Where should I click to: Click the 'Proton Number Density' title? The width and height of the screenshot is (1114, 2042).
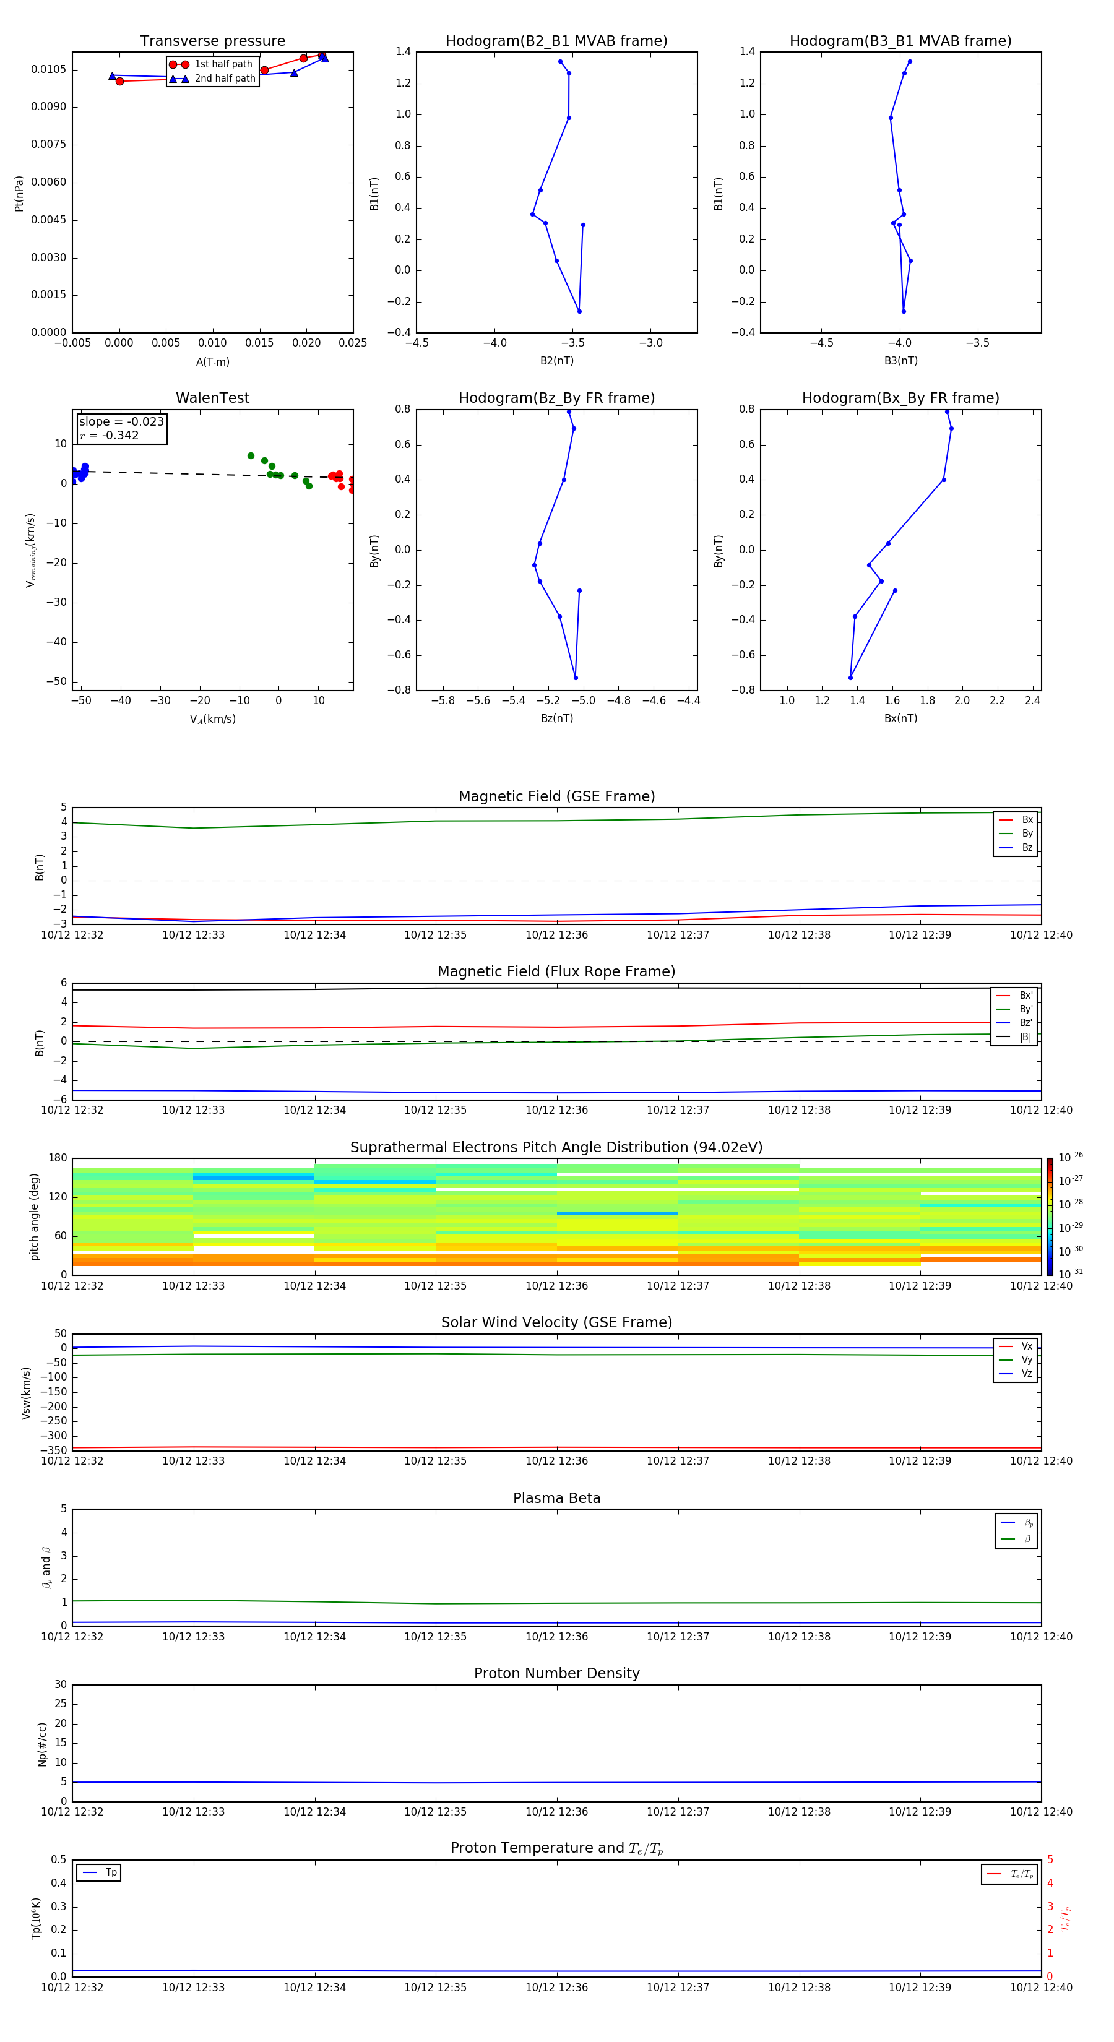click(556, 1673)
